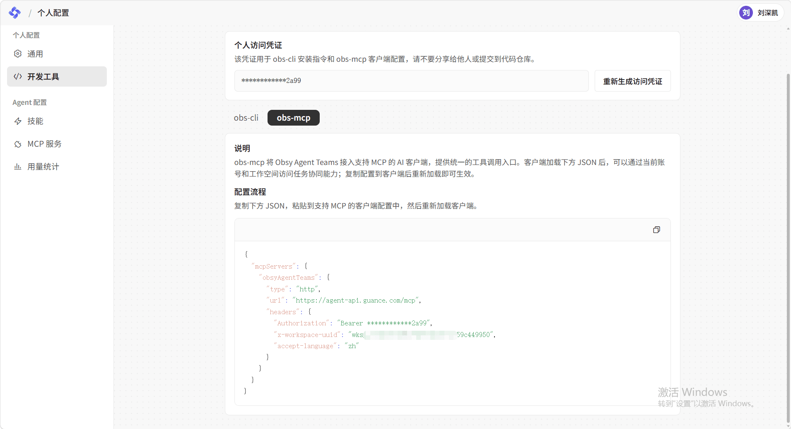This screenshot has height=429, width=791.
Task: Click the "headers" key in JSON
Action: point(283,312)
